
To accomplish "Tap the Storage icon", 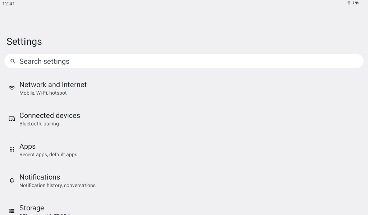I will (x=12, y=211).
